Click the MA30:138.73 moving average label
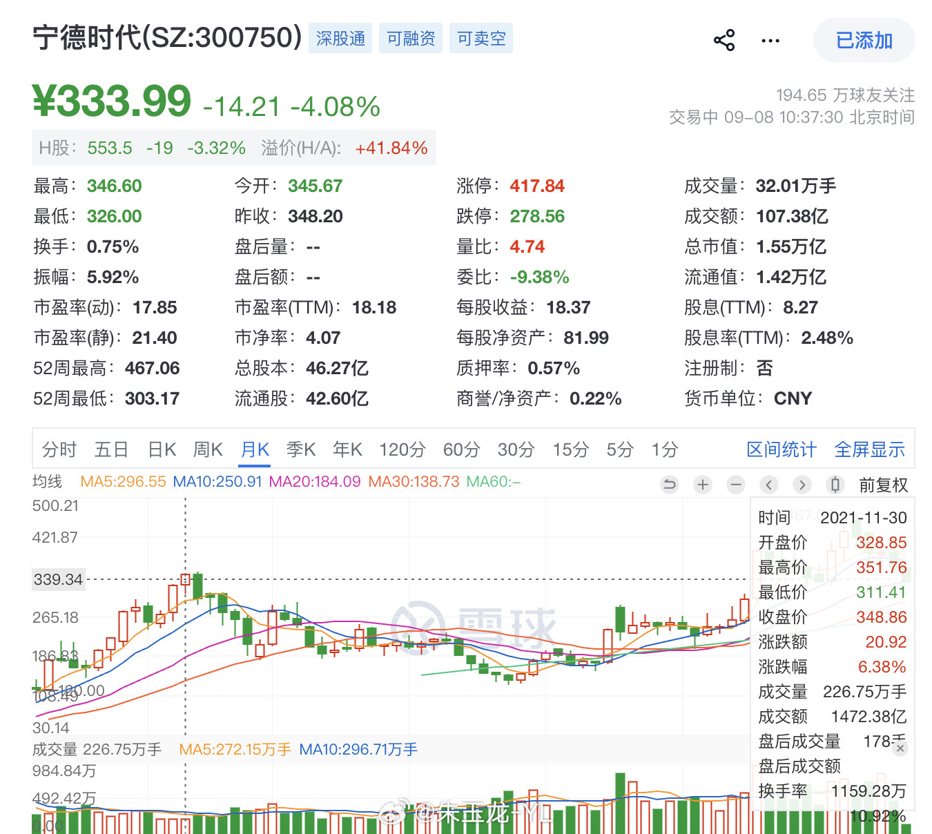This screenshot has width=932, height=834. (414, 481)
